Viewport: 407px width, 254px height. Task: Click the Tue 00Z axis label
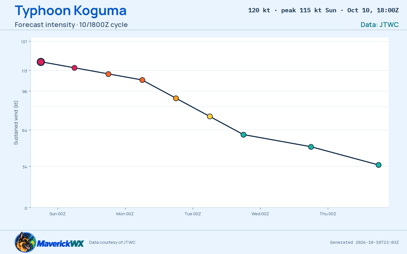tap(193, 214)
